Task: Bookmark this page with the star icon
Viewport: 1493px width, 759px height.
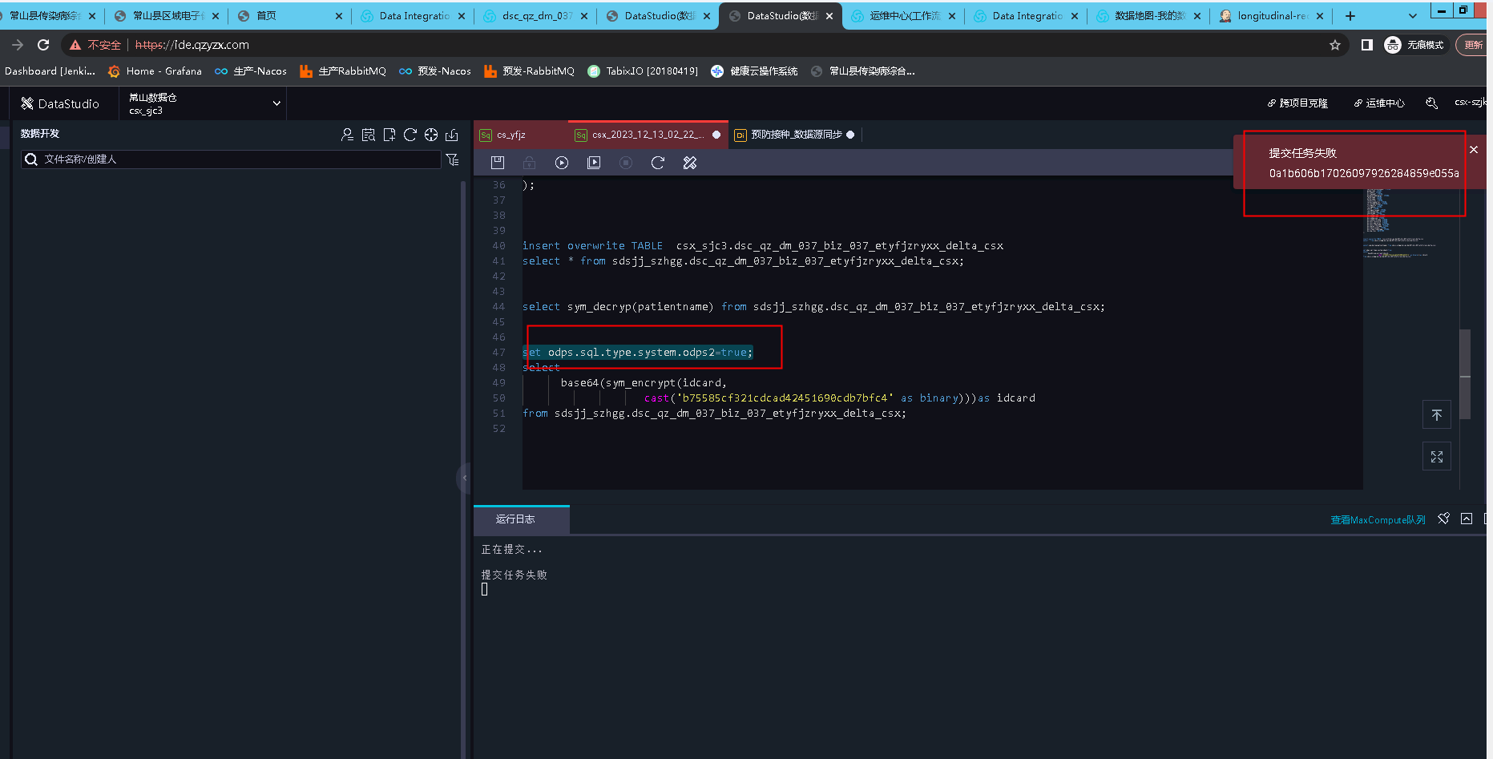Action: point(1335,45)
